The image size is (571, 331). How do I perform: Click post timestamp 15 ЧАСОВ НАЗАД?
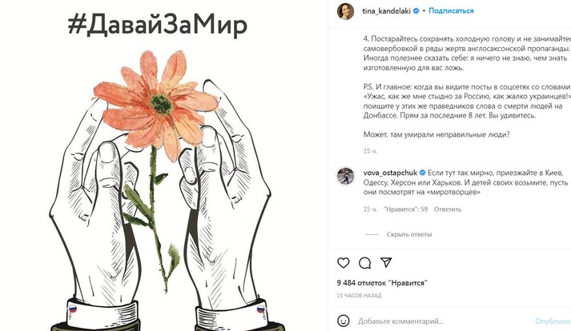359,295
